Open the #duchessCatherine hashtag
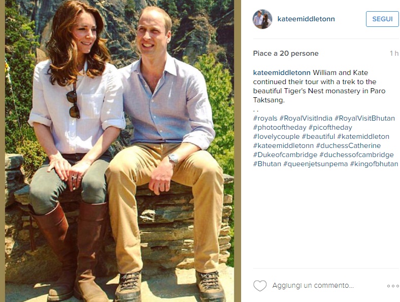400x302 pixels. 348,145
